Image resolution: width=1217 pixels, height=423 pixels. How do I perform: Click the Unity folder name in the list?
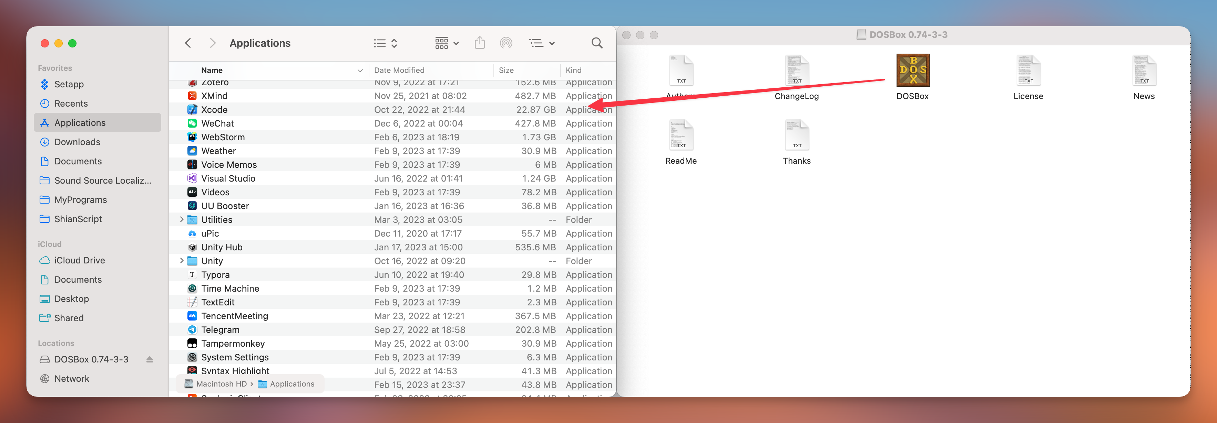pos(212,261)
